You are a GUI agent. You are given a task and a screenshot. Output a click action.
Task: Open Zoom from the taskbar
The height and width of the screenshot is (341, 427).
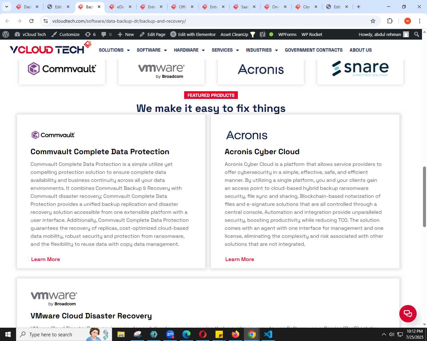170,334
